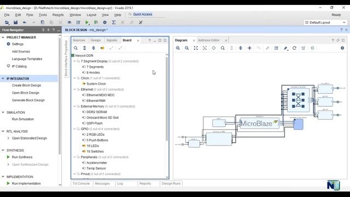The height and width of the screenshot is (197, 350).
Task: Click the binoculars find icon in toolbar
Action: (x=69, y=22)
